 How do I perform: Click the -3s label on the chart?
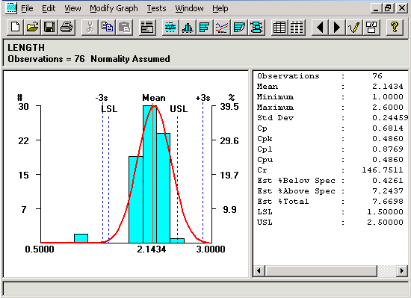pyautogui.click(x=102, y=98)
